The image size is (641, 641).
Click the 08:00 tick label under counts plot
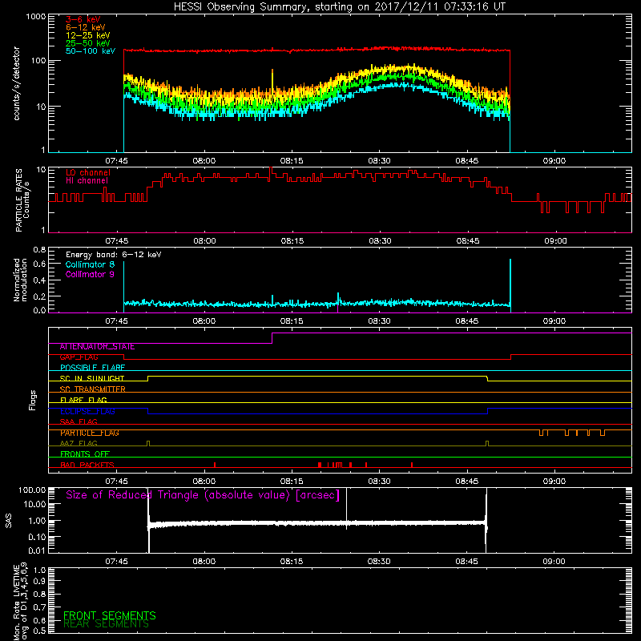coord(204,161)
